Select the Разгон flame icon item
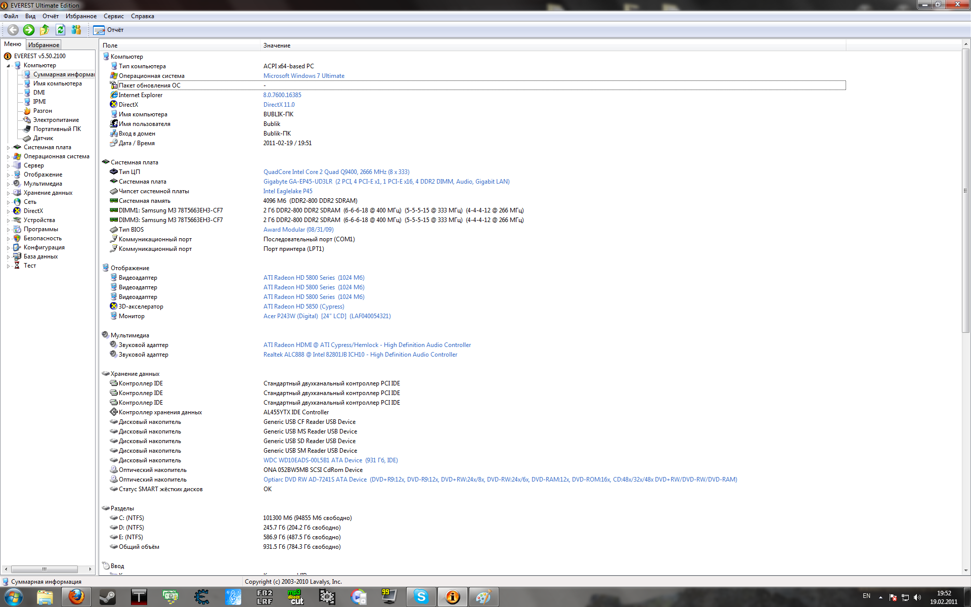Viewport: 971px width, 607px height. click(x=27, y=111)
